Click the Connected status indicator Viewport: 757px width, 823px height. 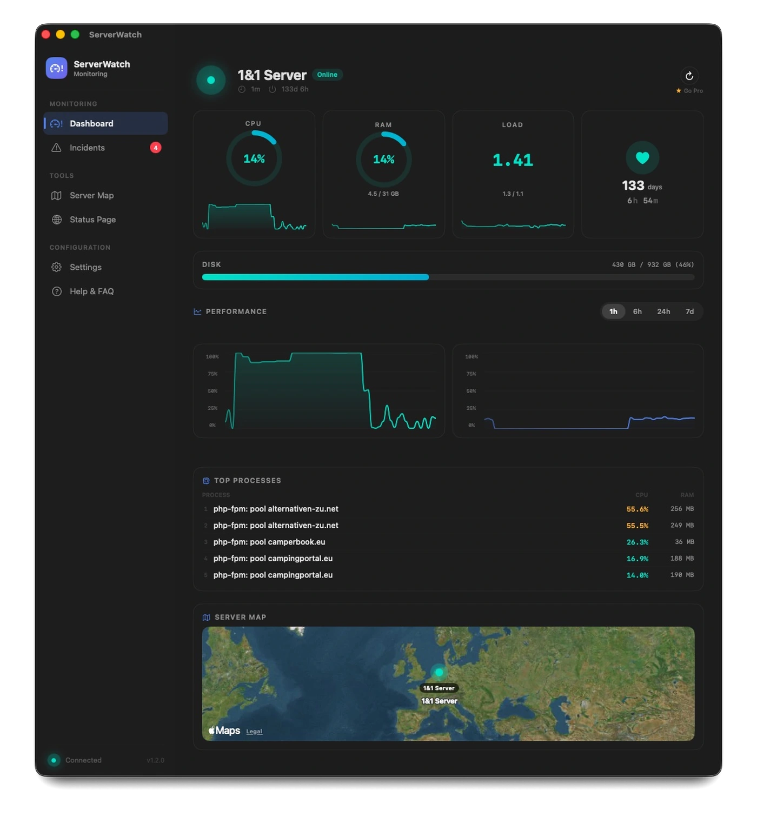point(54,760)
